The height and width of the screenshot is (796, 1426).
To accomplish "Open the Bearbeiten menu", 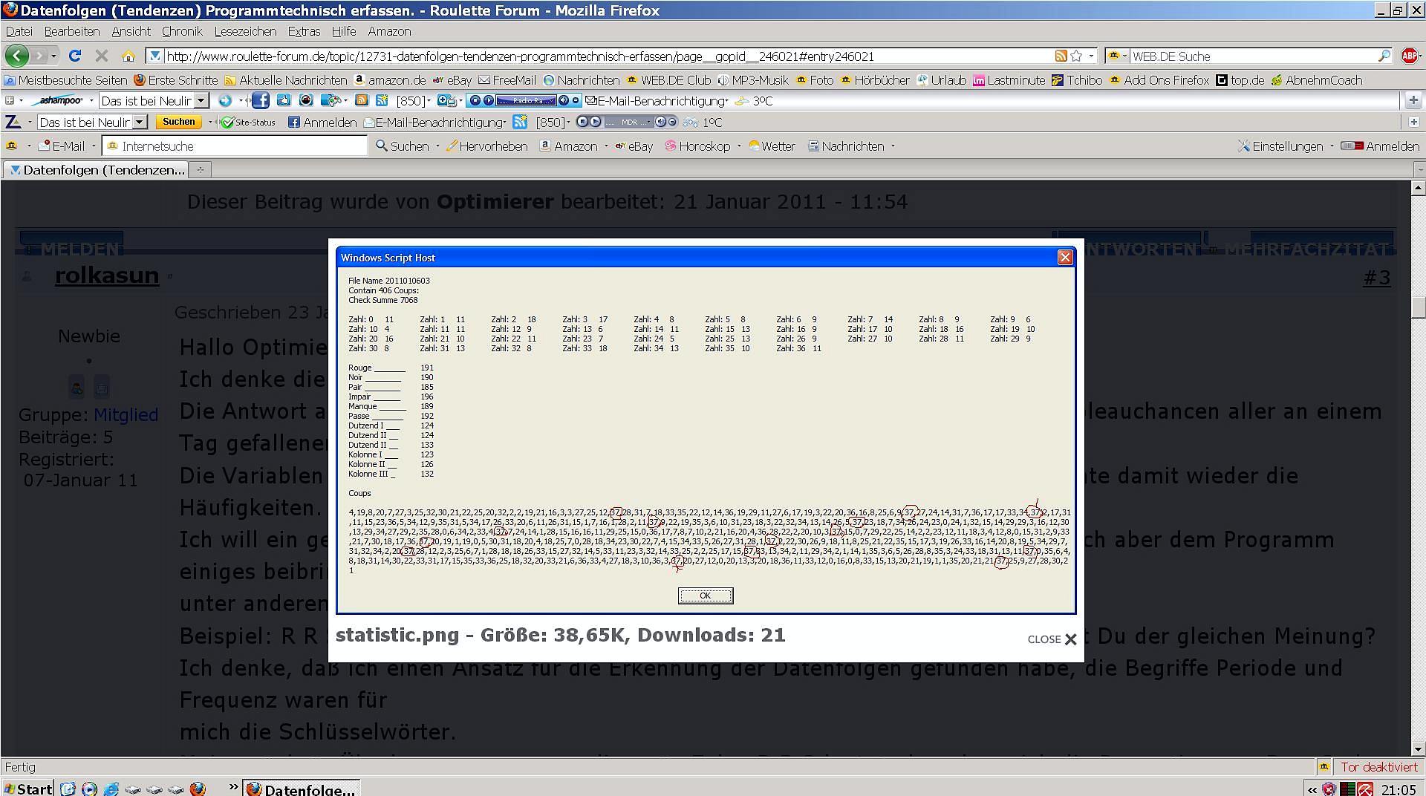I will [72, 31].
